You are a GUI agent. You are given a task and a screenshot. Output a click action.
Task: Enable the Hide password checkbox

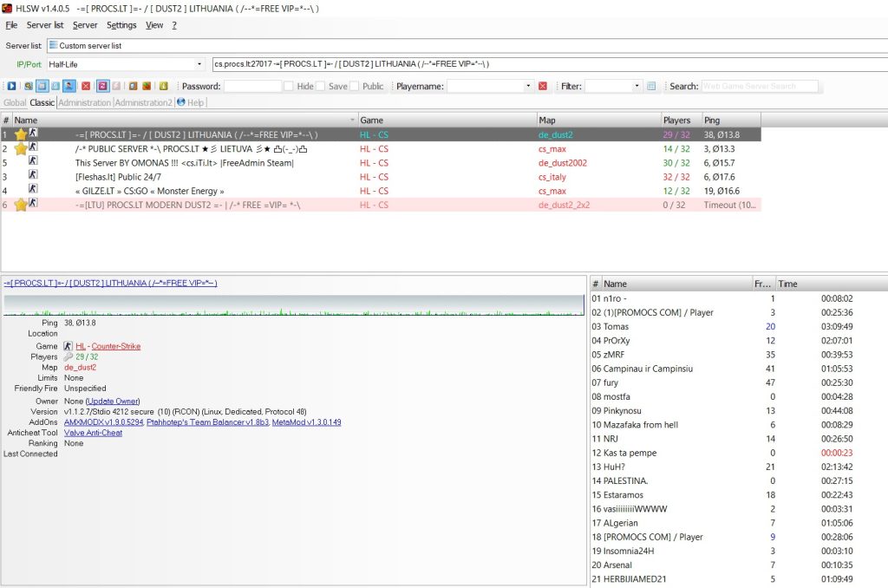(287, 86)
